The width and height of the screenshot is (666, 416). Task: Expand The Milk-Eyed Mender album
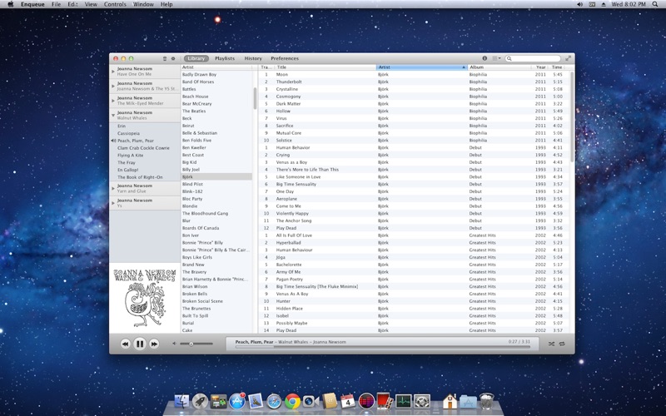(113, 101)
